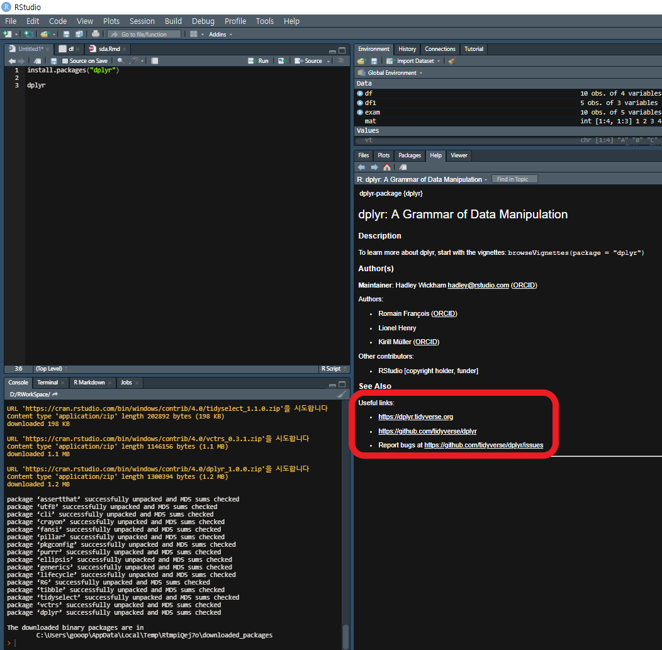
Task: Save workspace in Environment pane
Action: click(374, 61)
